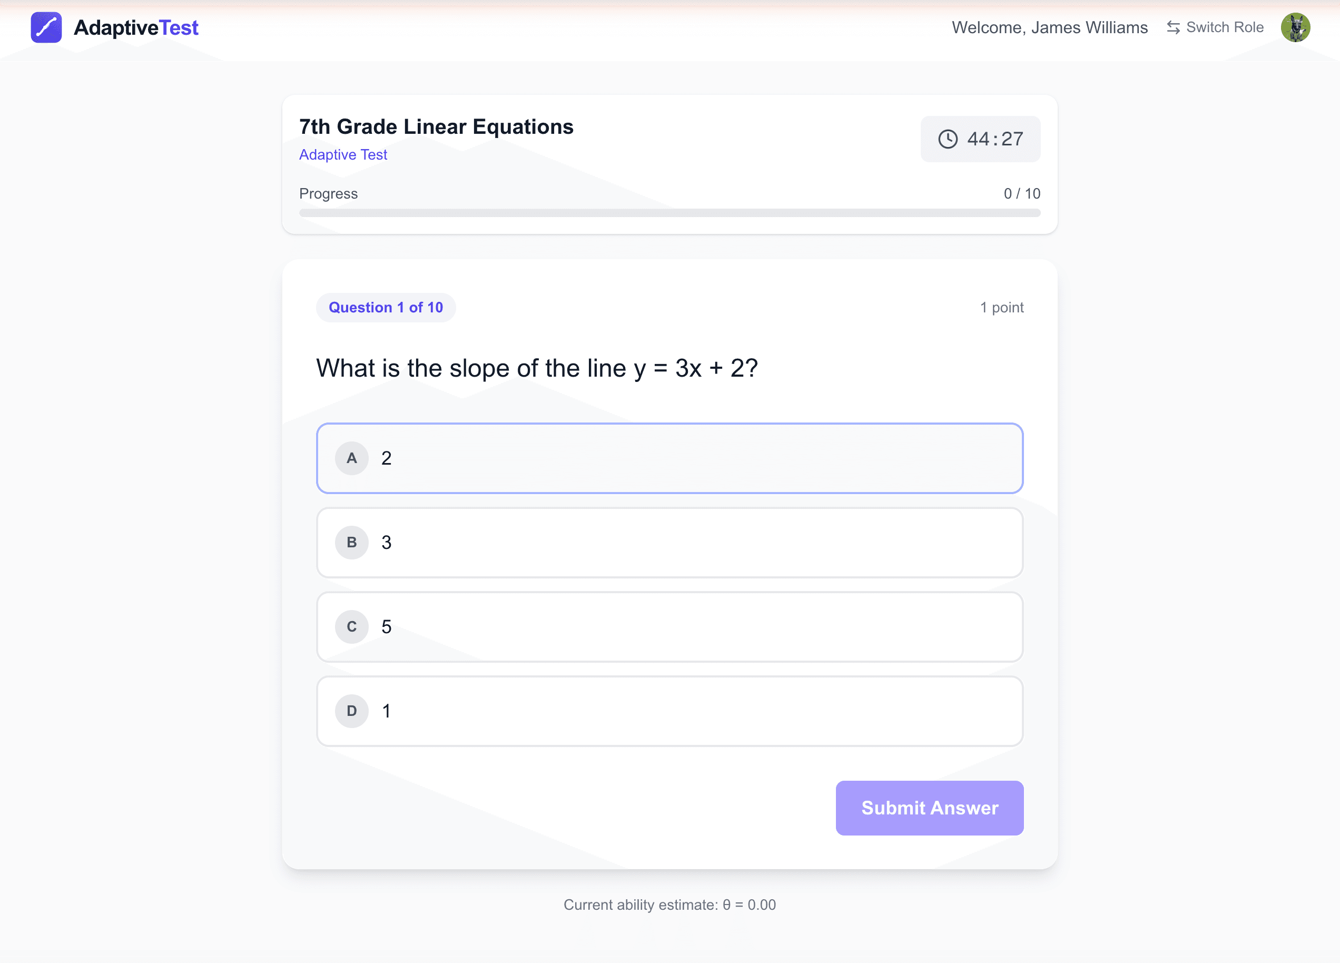Click the 44:27 countdown timer

[x=994, y=139]
